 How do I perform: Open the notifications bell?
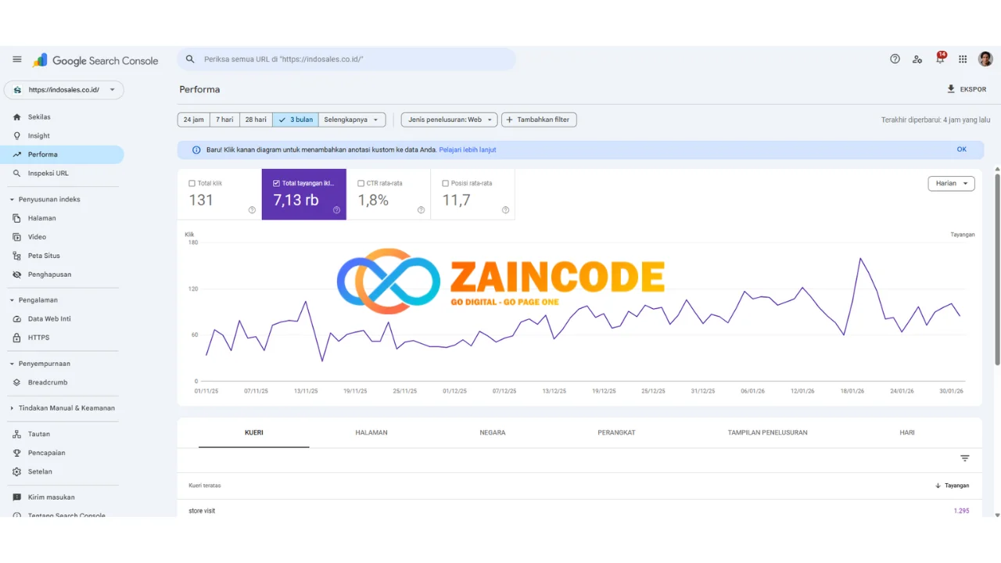(940, 59)
